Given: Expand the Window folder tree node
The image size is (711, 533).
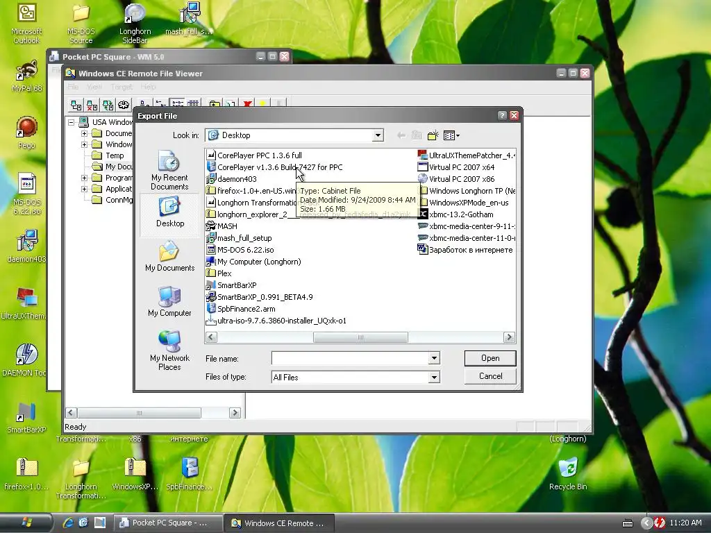Looking at the screenshot, I should tap(84, 144).
